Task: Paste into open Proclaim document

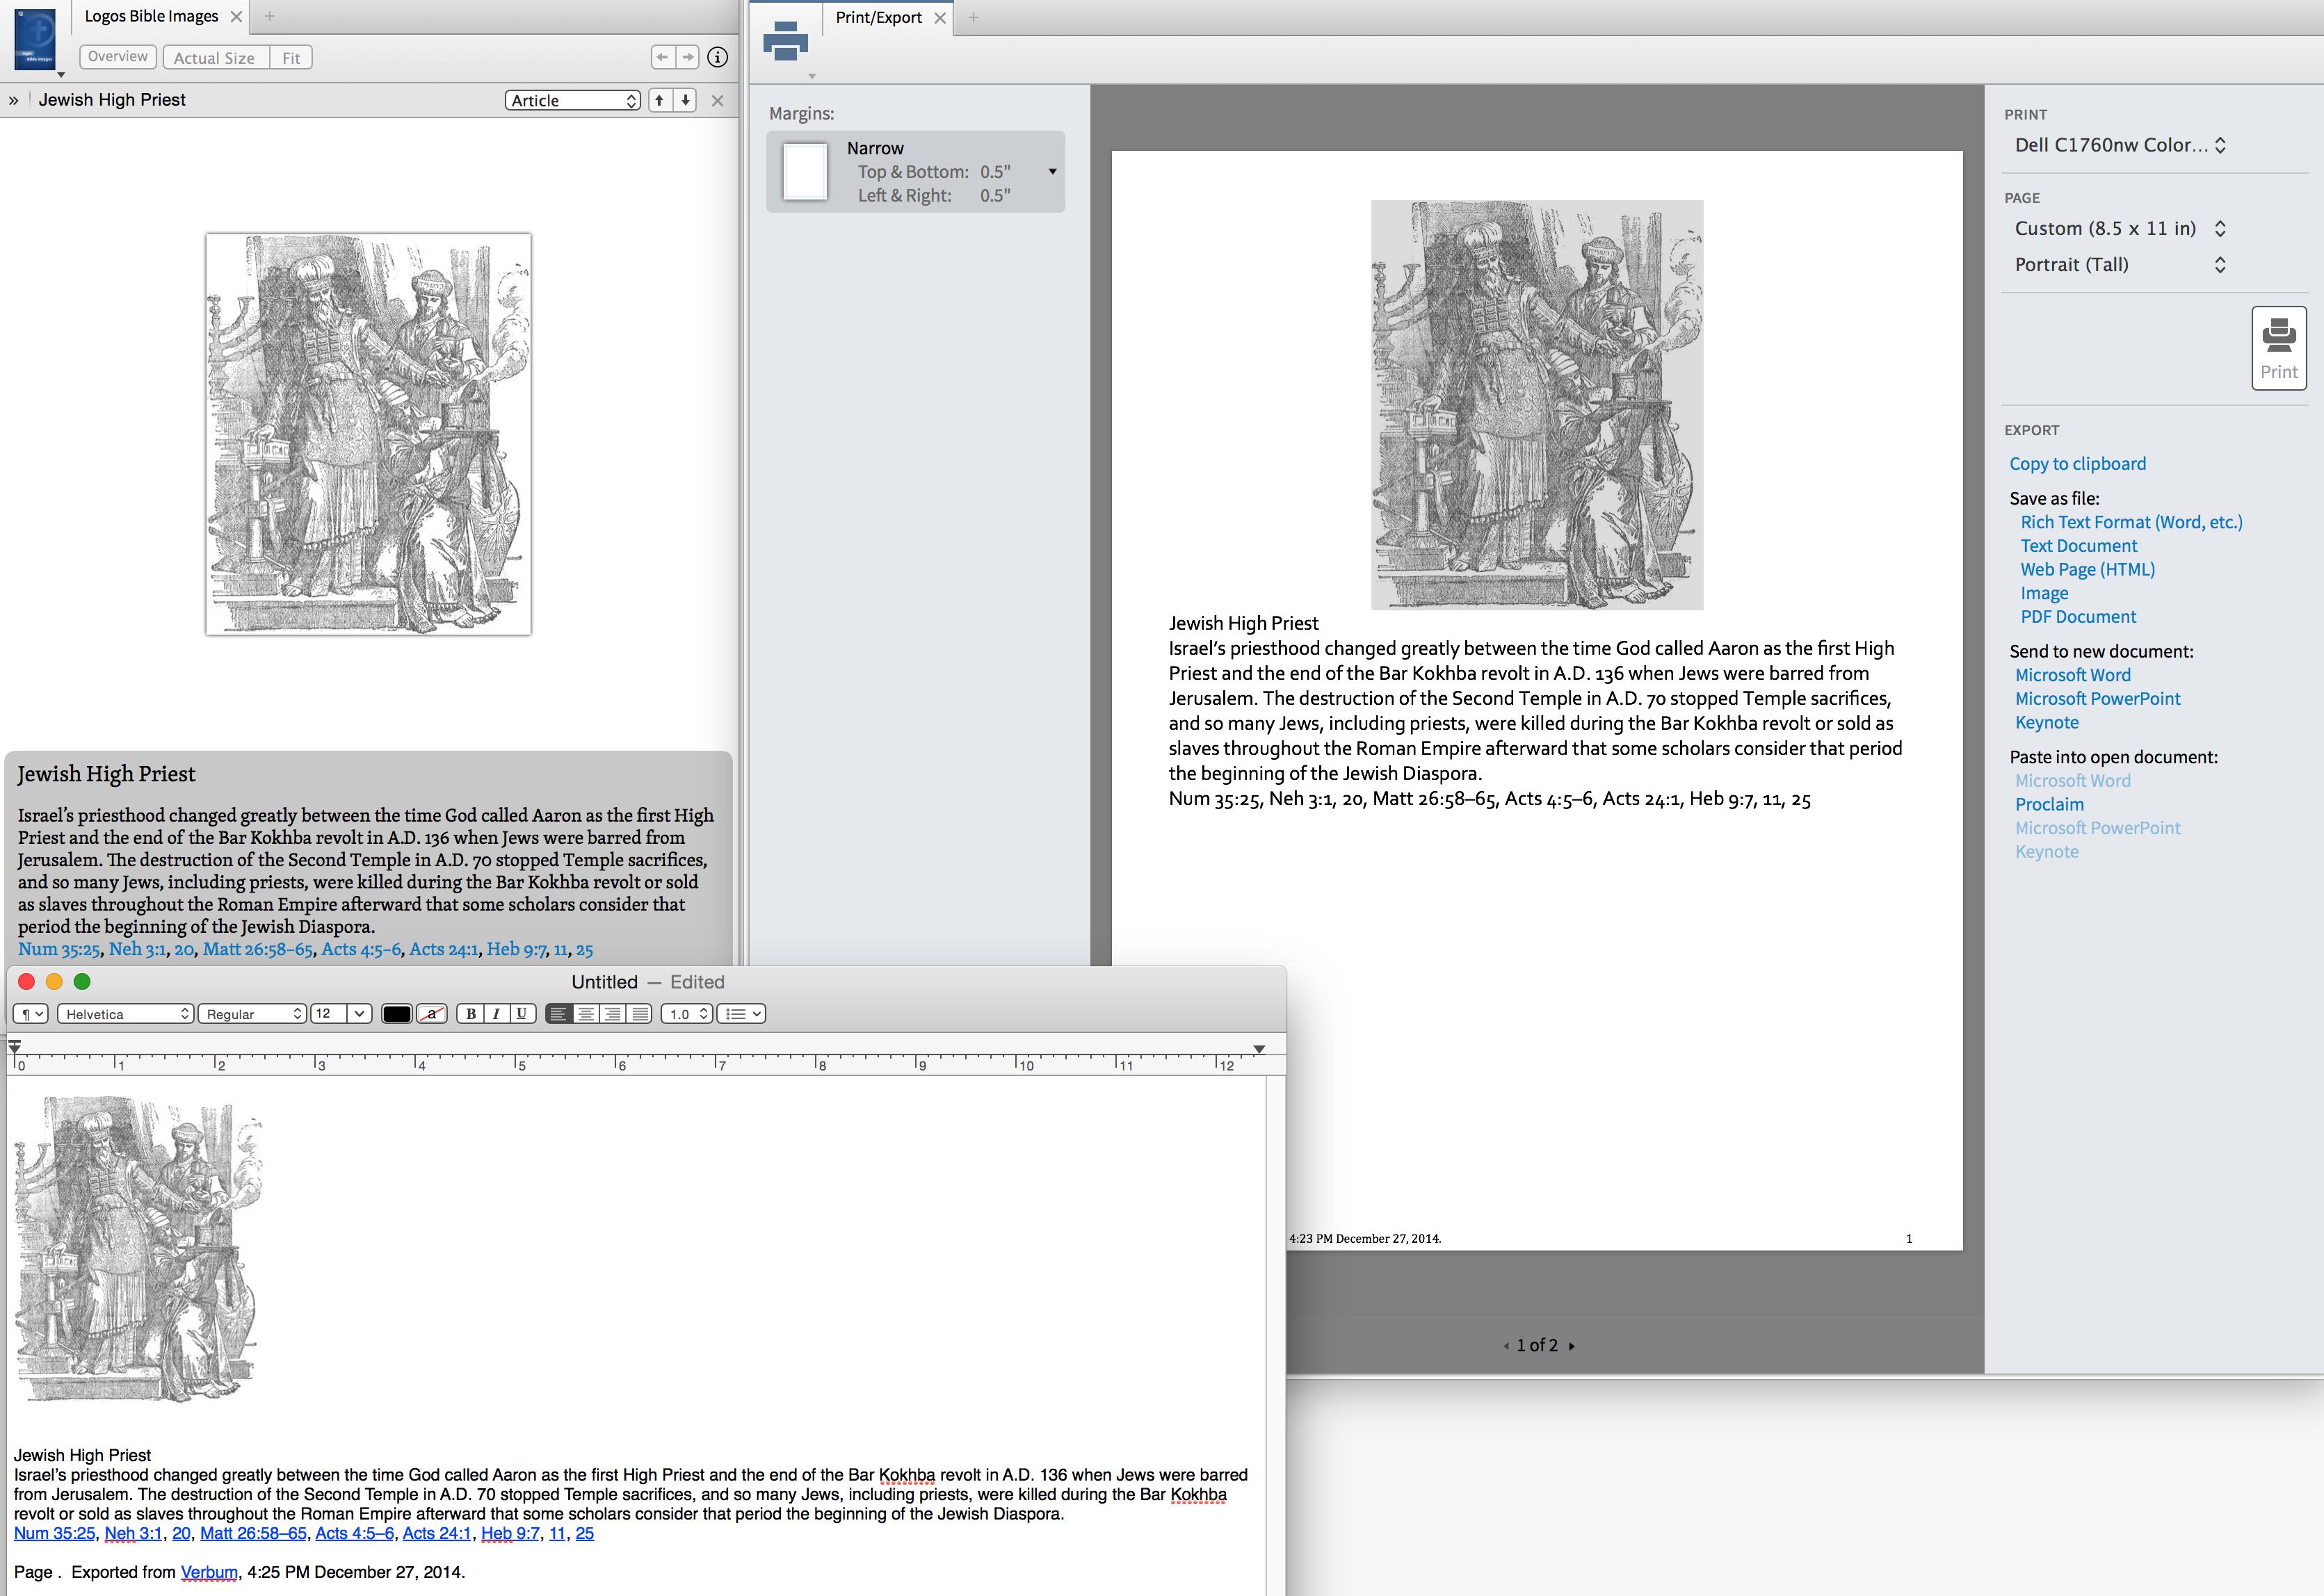Action: pos(2049,805)
